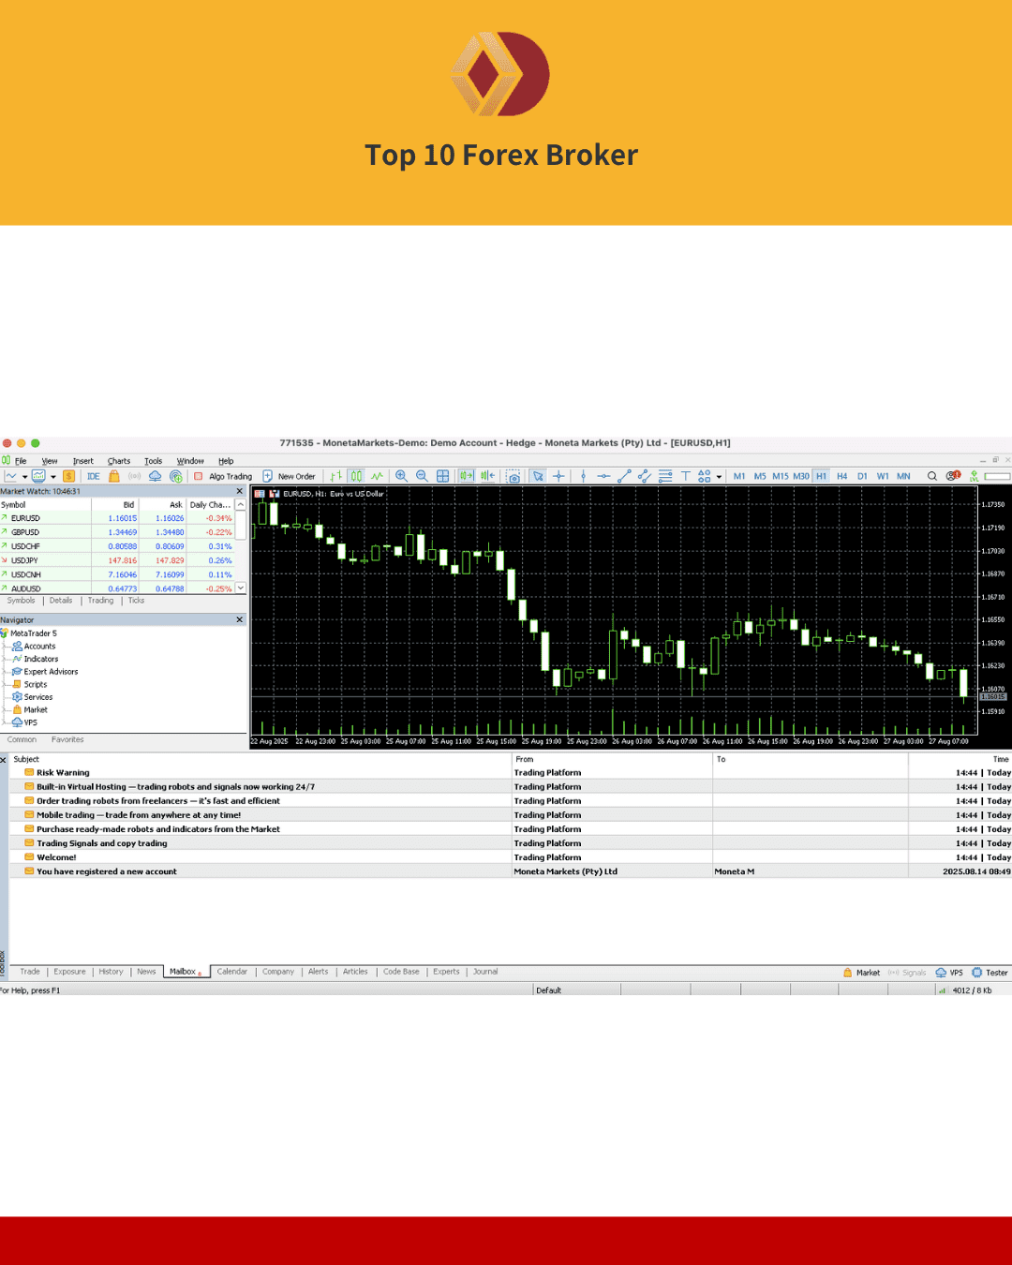Toggle Algo Trading on
This screenshot has height=1265, width=1012.
(223, 476)
